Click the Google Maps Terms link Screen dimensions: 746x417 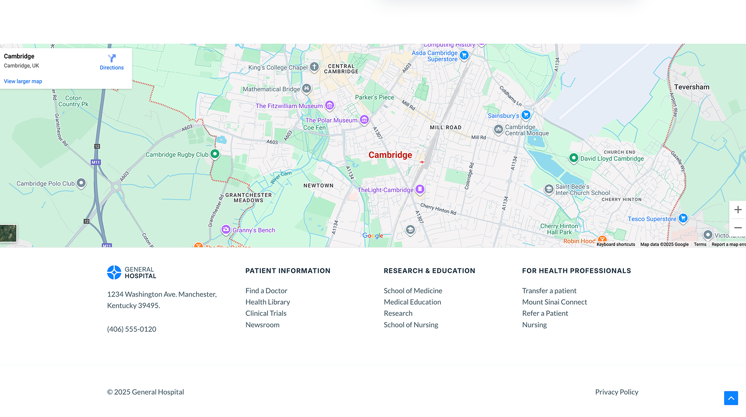700,244
